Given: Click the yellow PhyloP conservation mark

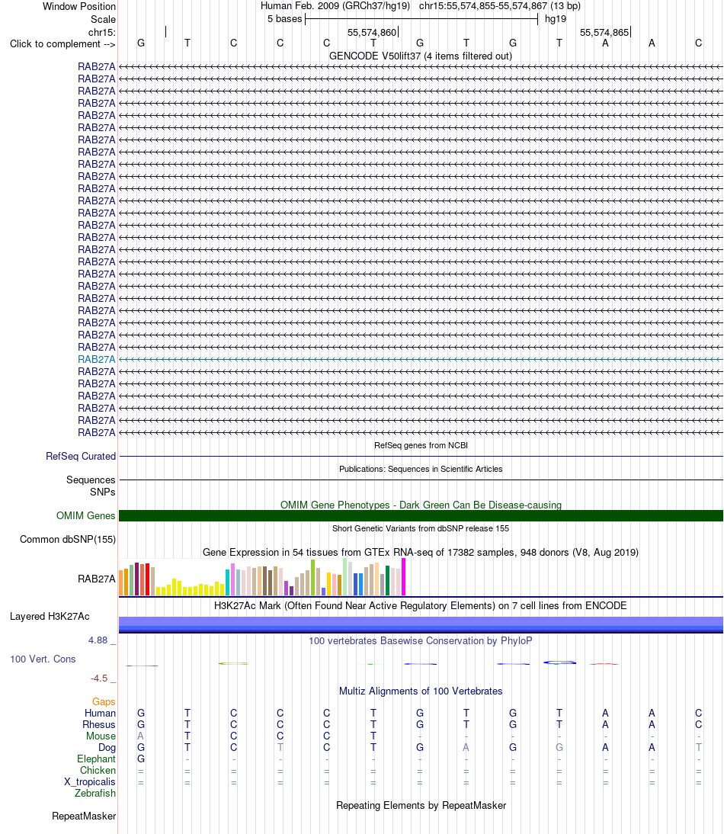Looking at the screenshot, I should [x=233, y=663].
